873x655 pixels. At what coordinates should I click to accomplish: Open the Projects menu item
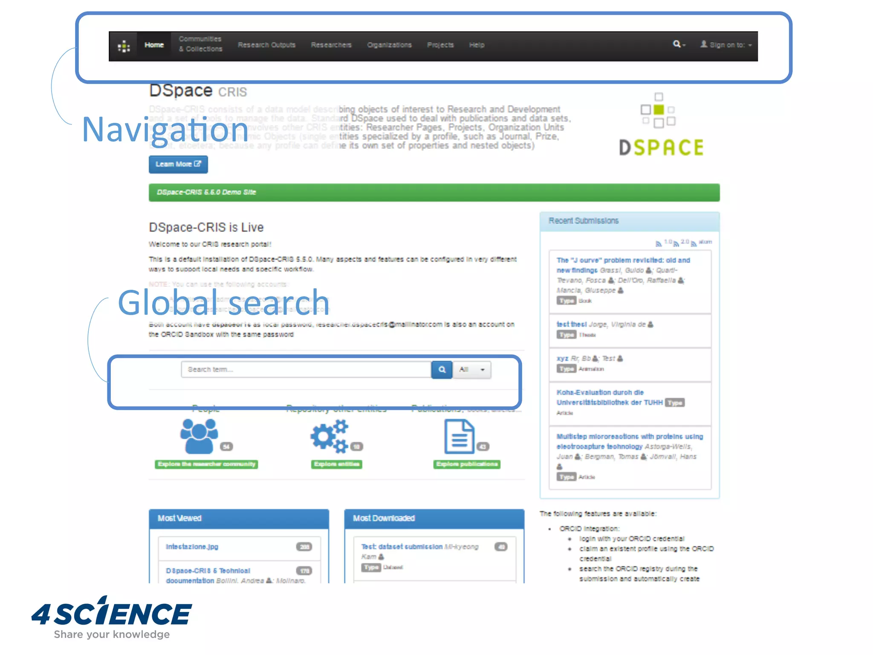pos(440,45)
